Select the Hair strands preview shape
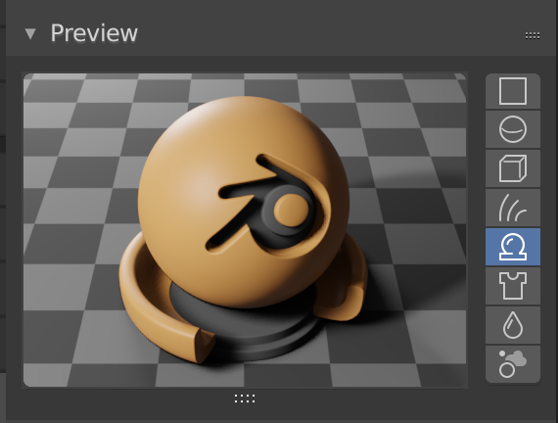Image resolution: width=558 pixels, height=423 pixels. (x=513, y=208)
